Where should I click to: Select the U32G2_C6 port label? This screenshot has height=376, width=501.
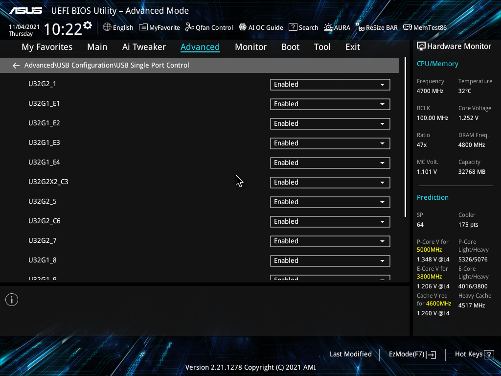click(45, 221)
